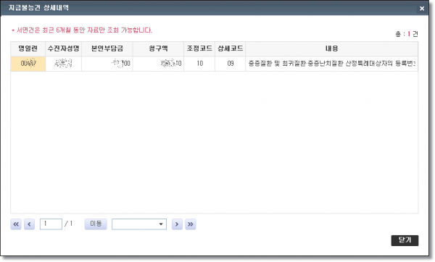Click the 조정코드 column header
The image size is (435, 262).
(x=199, y=49)
